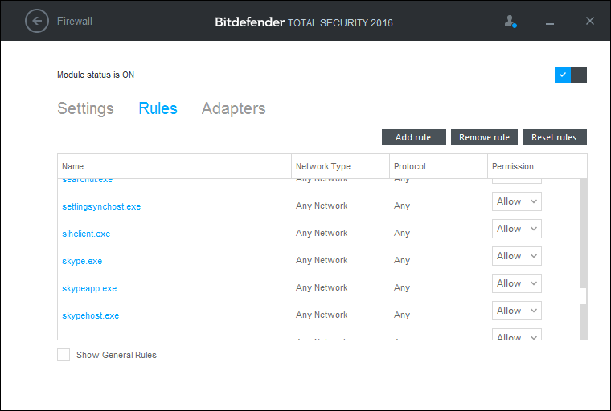Click Any protocol in the sihclient.exe row
Screen dimensions: 611x411
(x=402, y=233)
